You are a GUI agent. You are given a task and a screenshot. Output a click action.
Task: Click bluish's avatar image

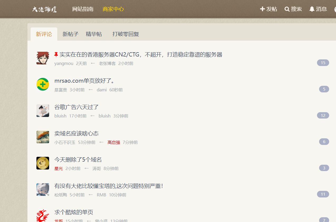(x=43, y=111)
